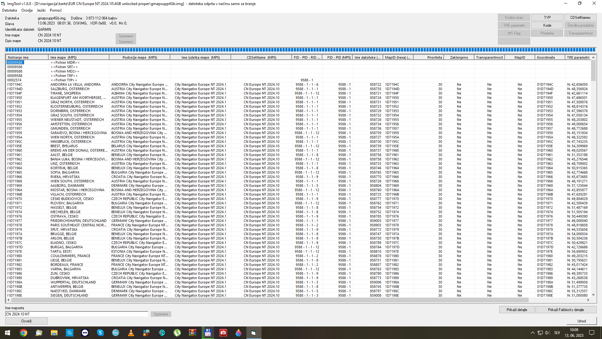Open network status icon in system tray
The height and width of the screenshot is (339, 602).
(540, 333)
